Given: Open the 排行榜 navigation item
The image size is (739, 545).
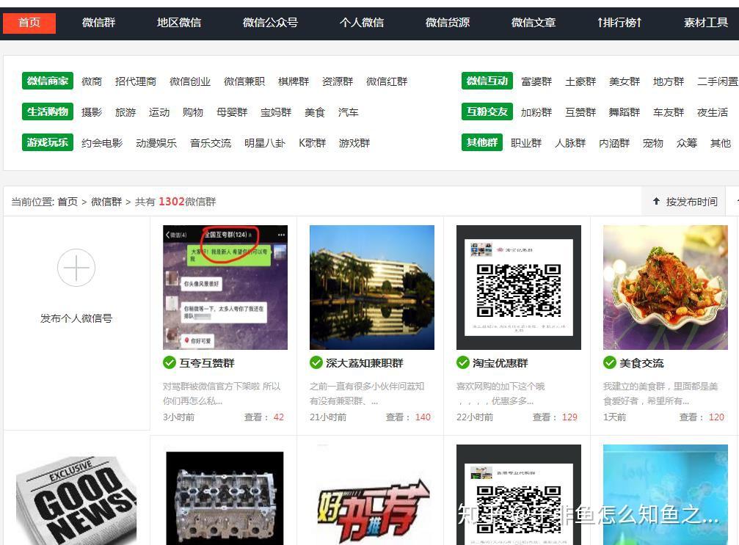Looking at the screenshot, I should 619,23.
